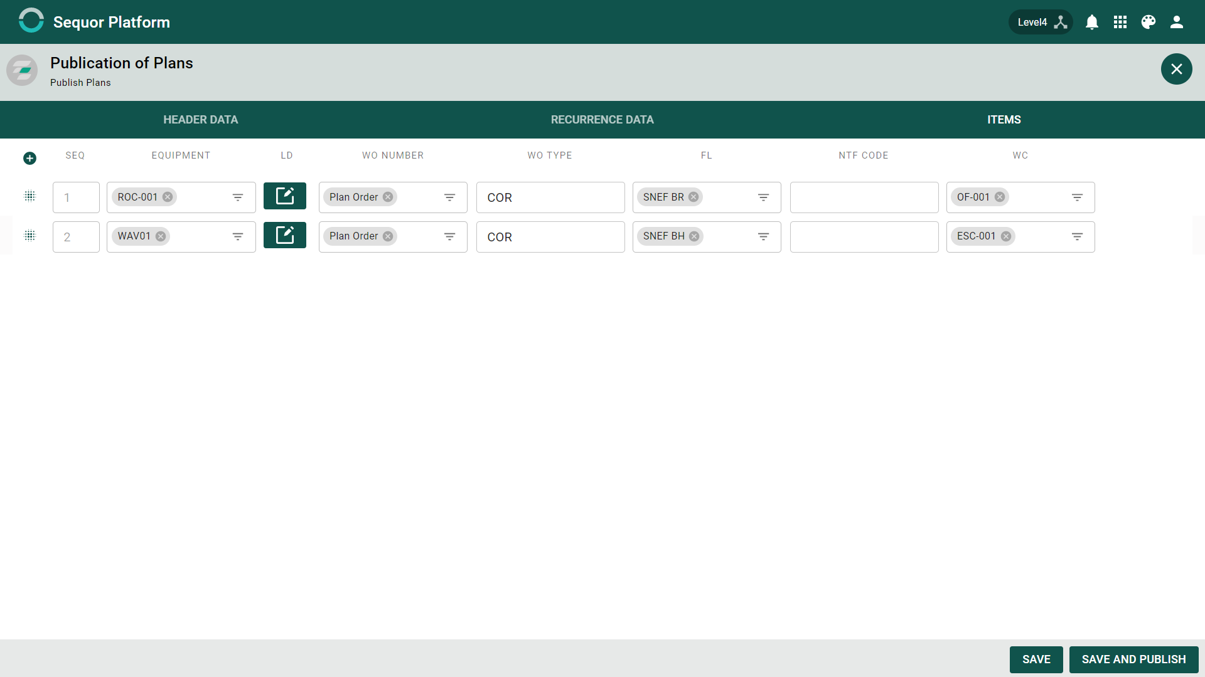
Task: Click WO Type field in WAV01 row
Action: pos(550,237)
